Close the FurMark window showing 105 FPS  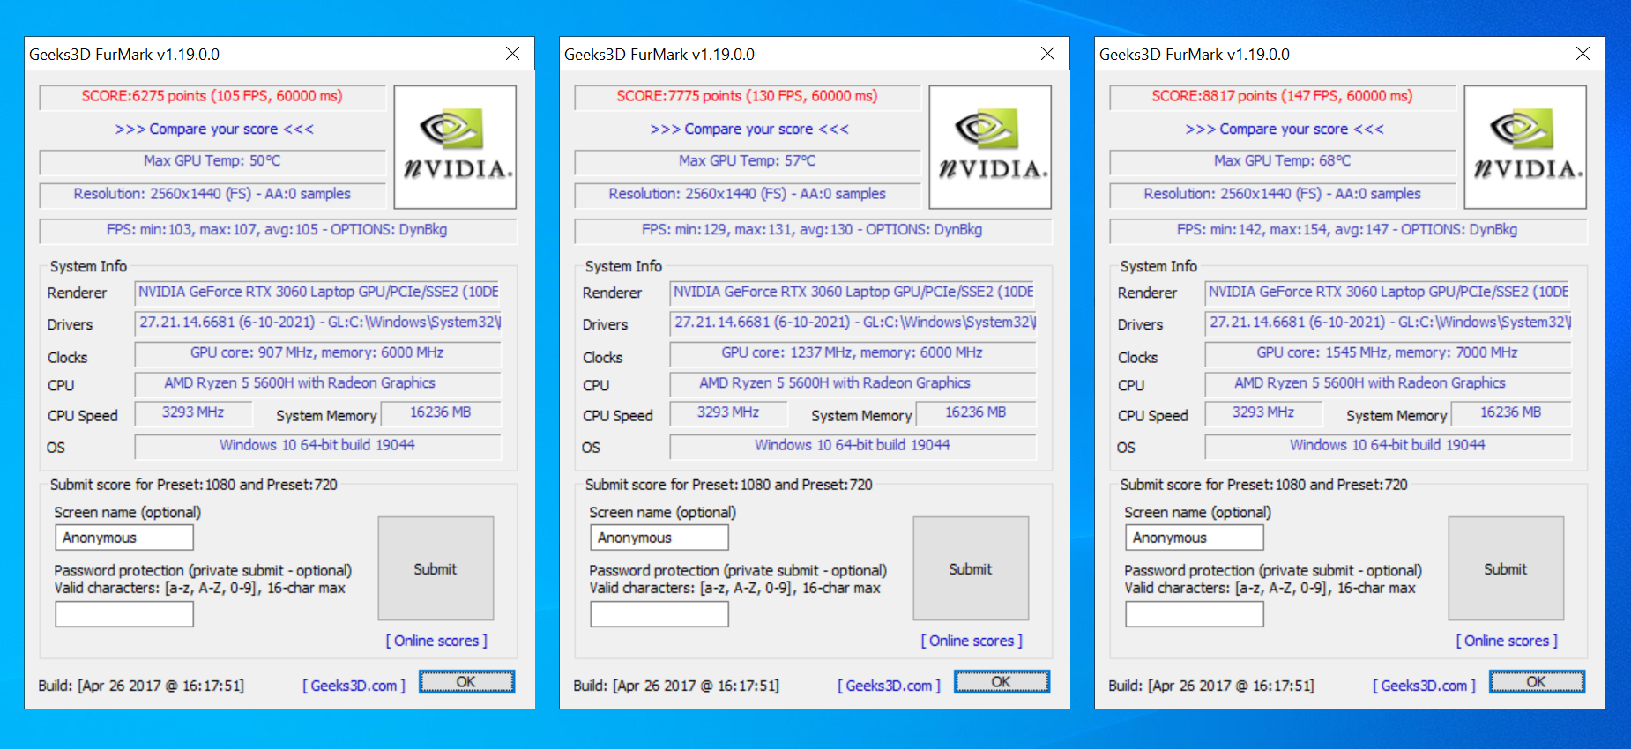point(512,54)
